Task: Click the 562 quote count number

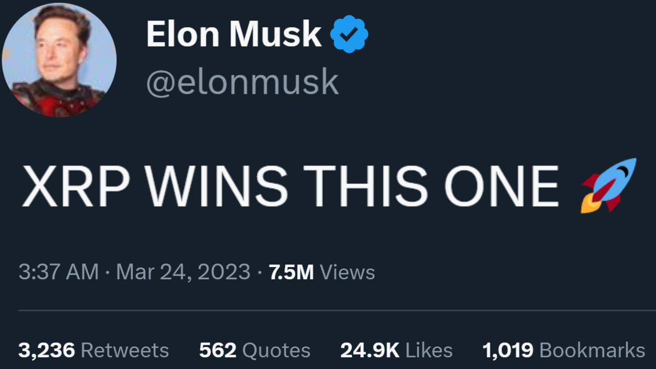Action: pos(218,351)
